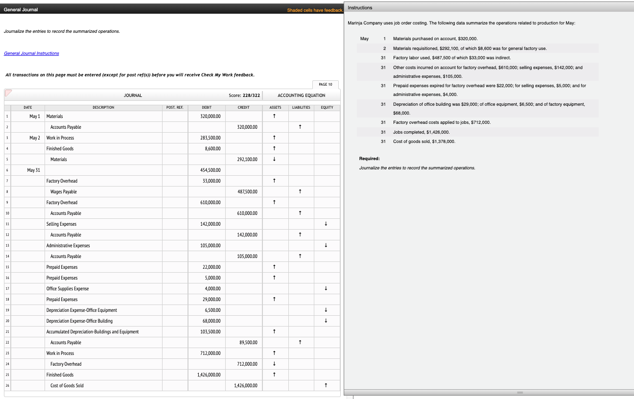Click the May 31 date cell
This screenshot has height=399, width=634.
click(x=28, y=170)
